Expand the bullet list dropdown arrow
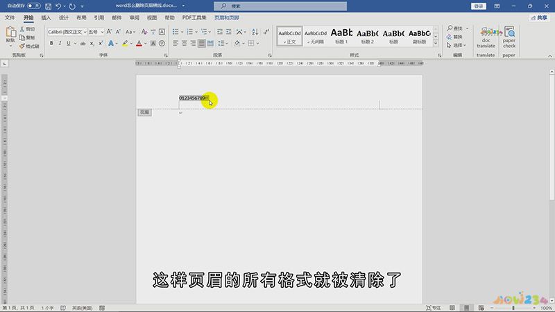Screen dimensions: 555x312 point(182,32)
